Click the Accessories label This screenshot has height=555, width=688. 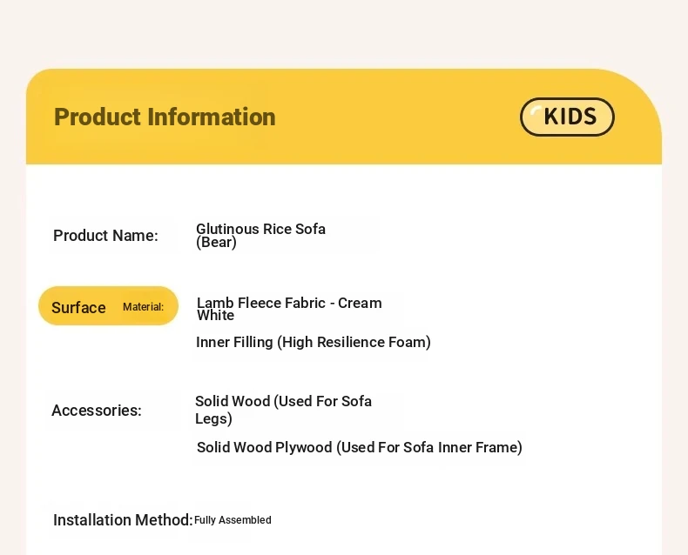pyautogui.click(x=97, y=411)
